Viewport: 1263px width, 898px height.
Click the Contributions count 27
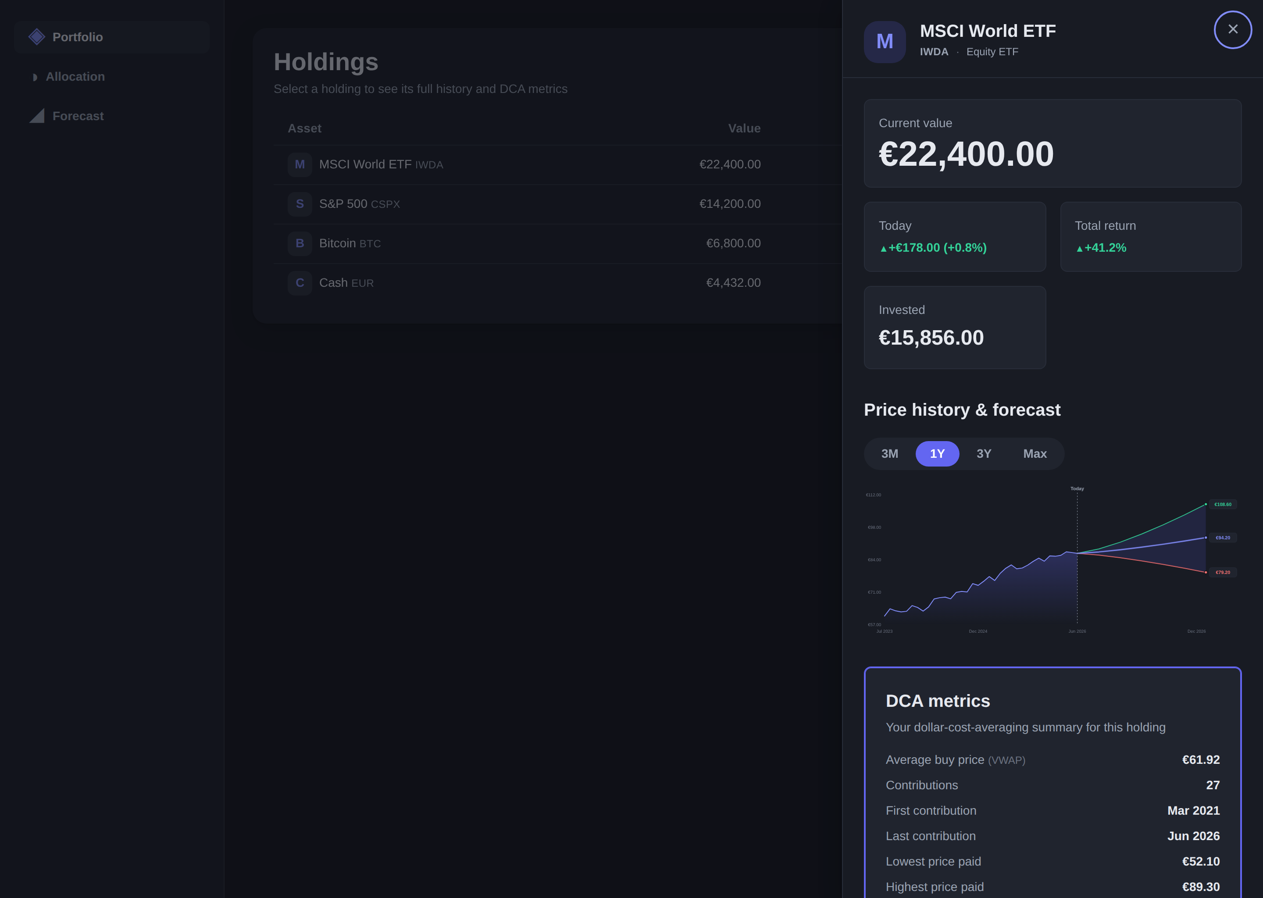click(1213, 785)
